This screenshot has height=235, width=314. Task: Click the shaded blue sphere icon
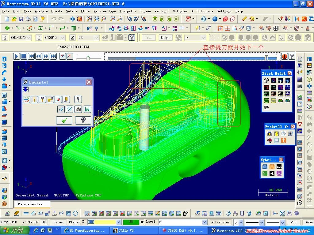pos(215,19)
